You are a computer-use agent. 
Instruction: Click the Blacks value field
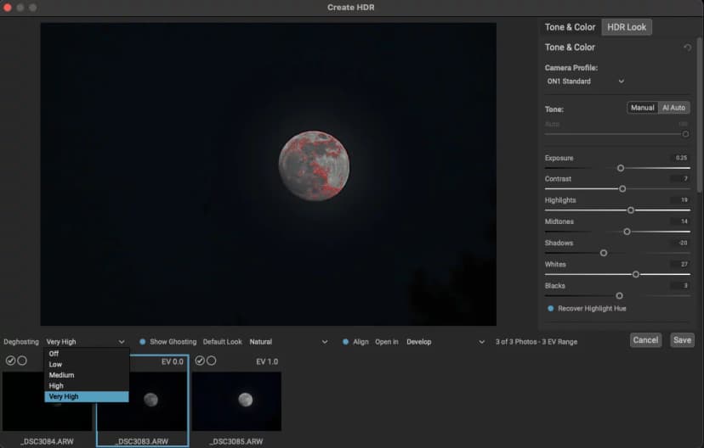pos(679,285)
